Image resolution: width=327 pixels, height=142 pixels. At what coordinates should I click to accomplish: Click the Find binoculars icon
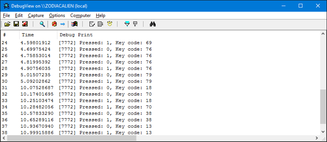point(153,24)
